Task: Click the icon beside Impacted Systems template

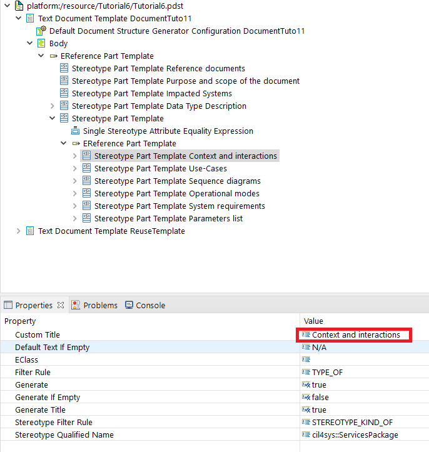Action: click(64, 93)
